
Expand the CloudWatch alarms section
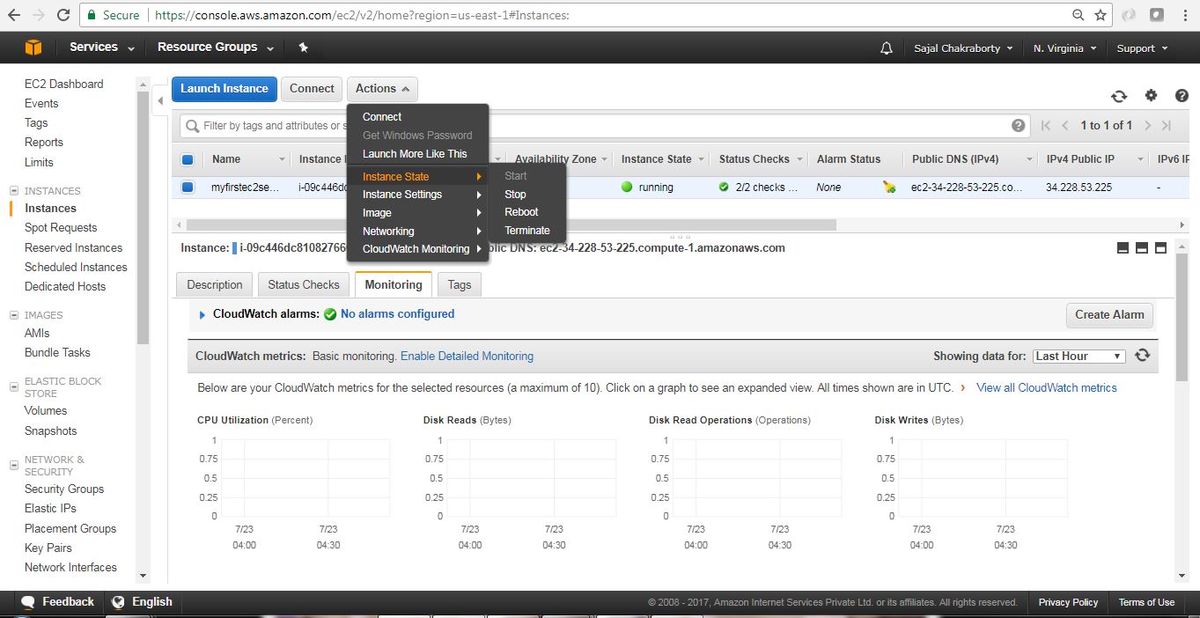[x=202, y=314]
